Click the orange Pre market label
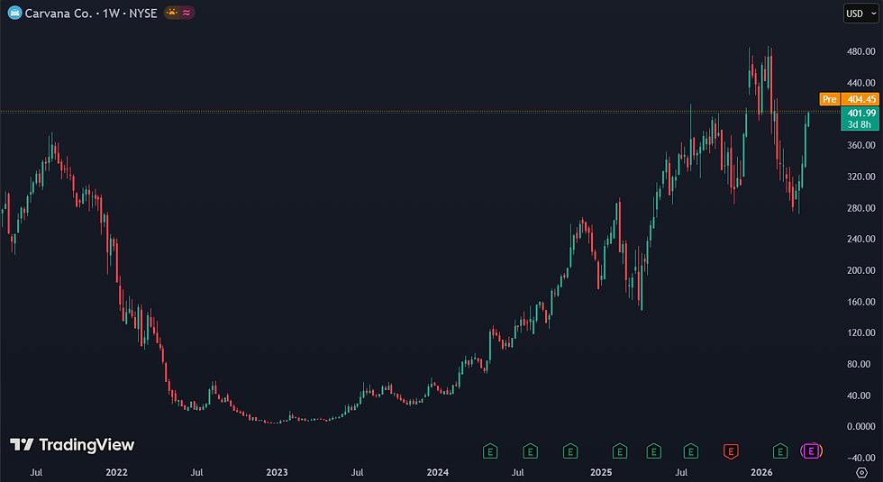 coord(829,99)
